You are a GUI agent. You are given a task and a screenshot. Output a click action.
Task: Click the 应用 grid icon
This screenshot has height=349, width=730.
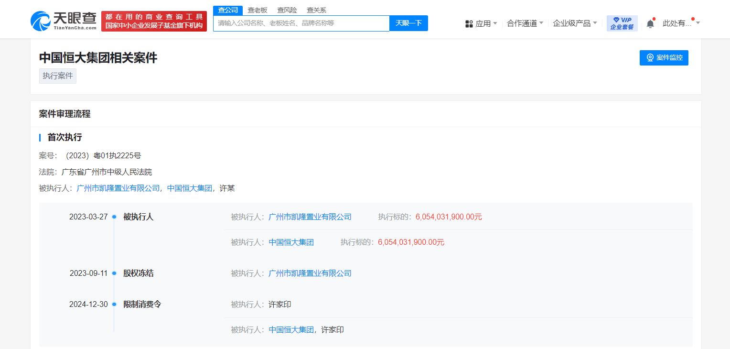point(469,23)
